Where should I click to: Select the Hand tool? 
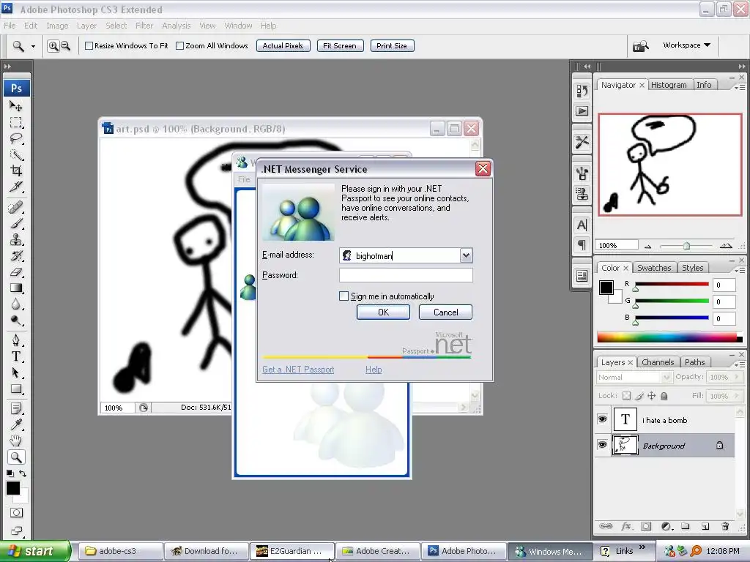[x=16, y=441]
